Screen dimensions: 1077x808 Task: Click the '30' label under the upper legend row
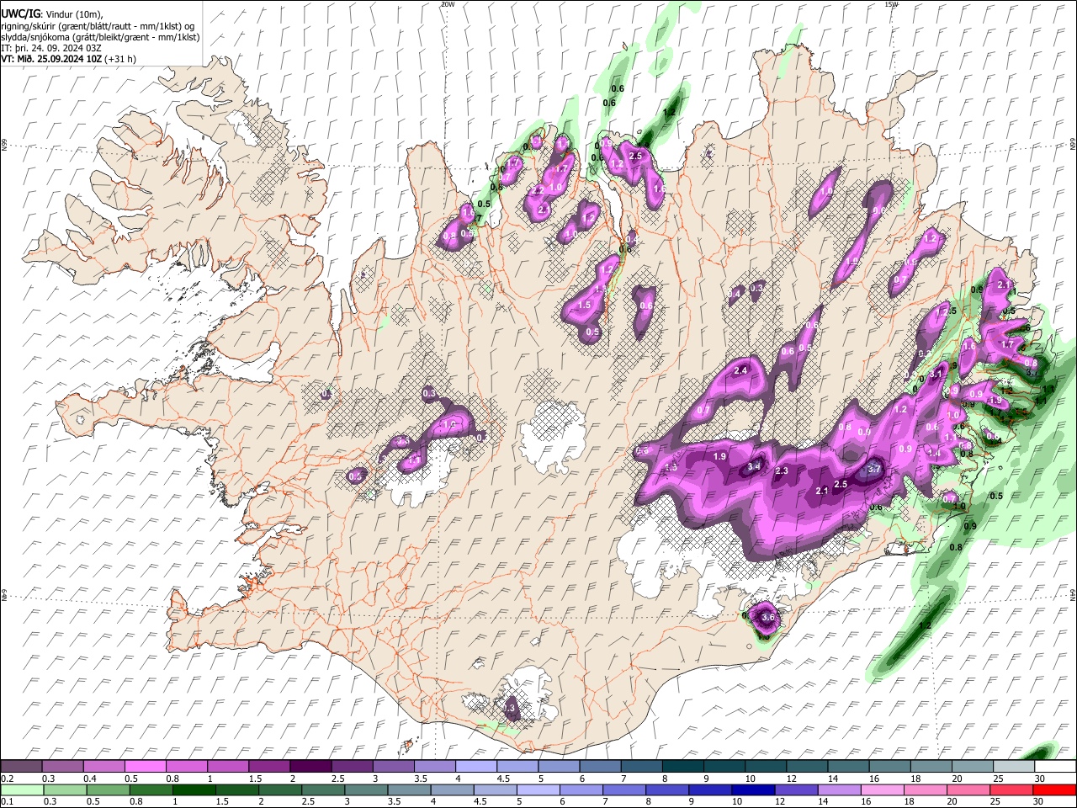pos(1040,779)
